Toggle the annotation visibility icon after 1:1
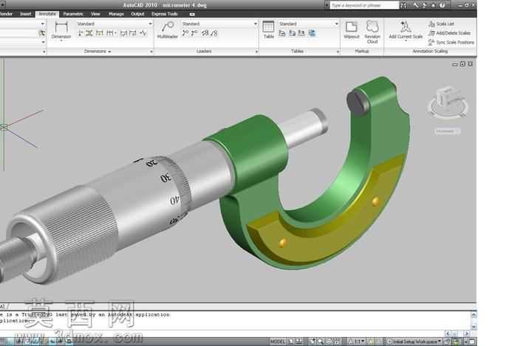Screen dimensions: 520x346 coord(371,342)
